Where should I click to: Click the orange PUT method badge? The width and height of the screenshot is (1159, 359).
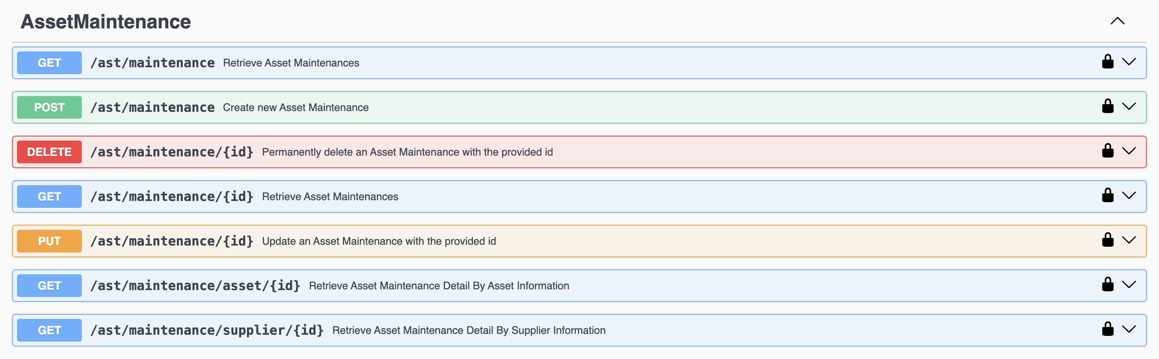(x=49, y=241)
